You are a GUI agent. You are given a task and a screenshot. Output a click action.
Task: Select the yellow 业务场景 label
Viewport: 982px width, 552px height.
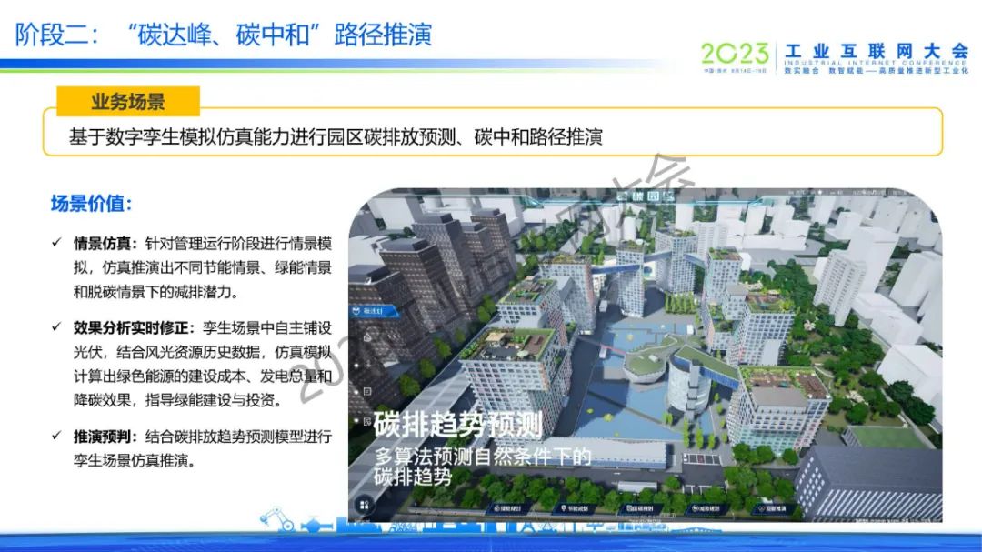[127, 102]
